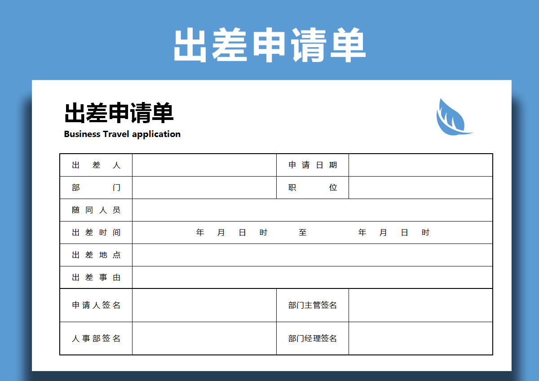Click the 出差人 label cell
This screenshot has width=539, height=381.
click(96, 165)
